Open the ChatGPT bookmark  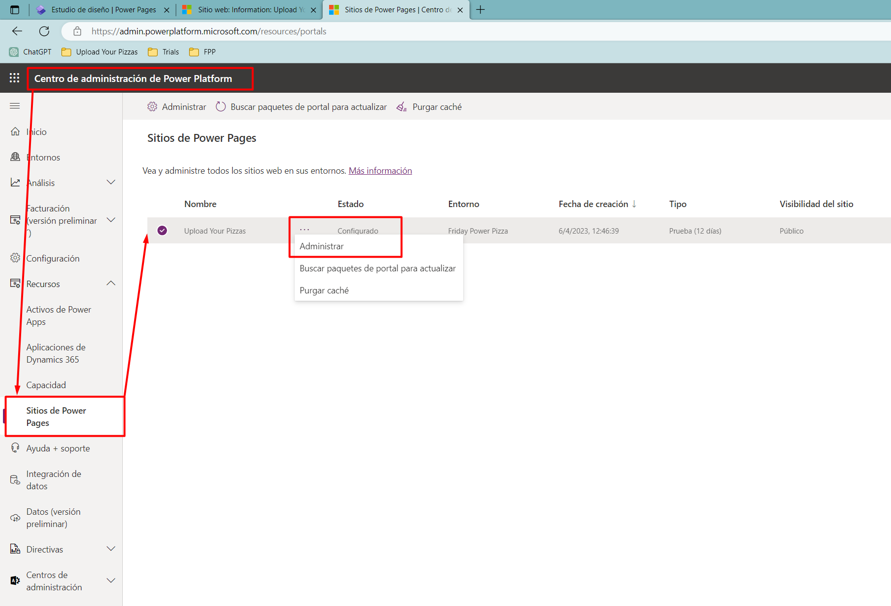click(x=30, y=52)
